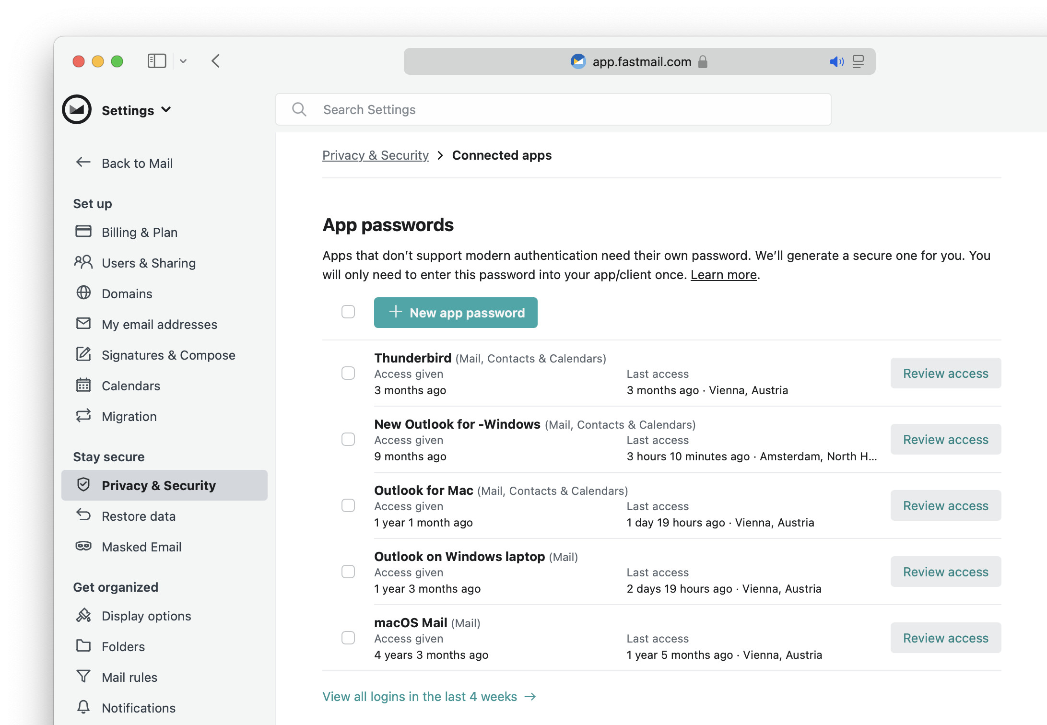
Task: Expand the Settings dropdown menu
Action: tap(137, 110)
